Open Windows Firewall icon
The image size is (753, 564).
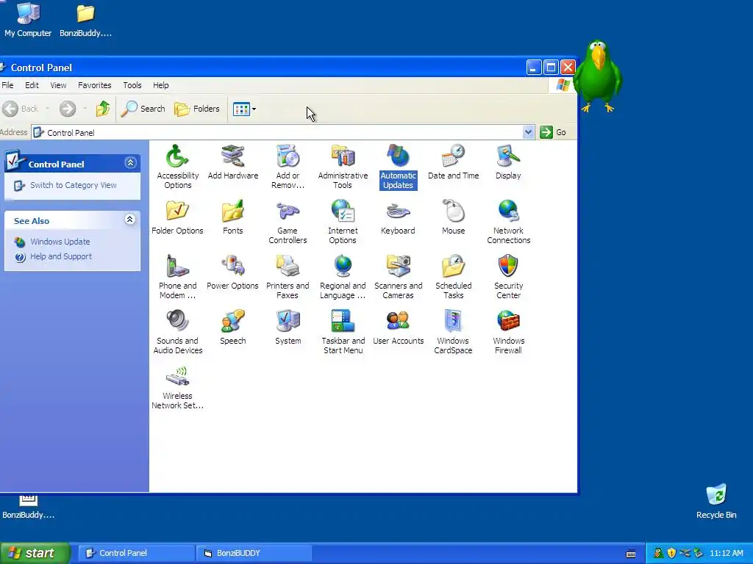point(508,332)
